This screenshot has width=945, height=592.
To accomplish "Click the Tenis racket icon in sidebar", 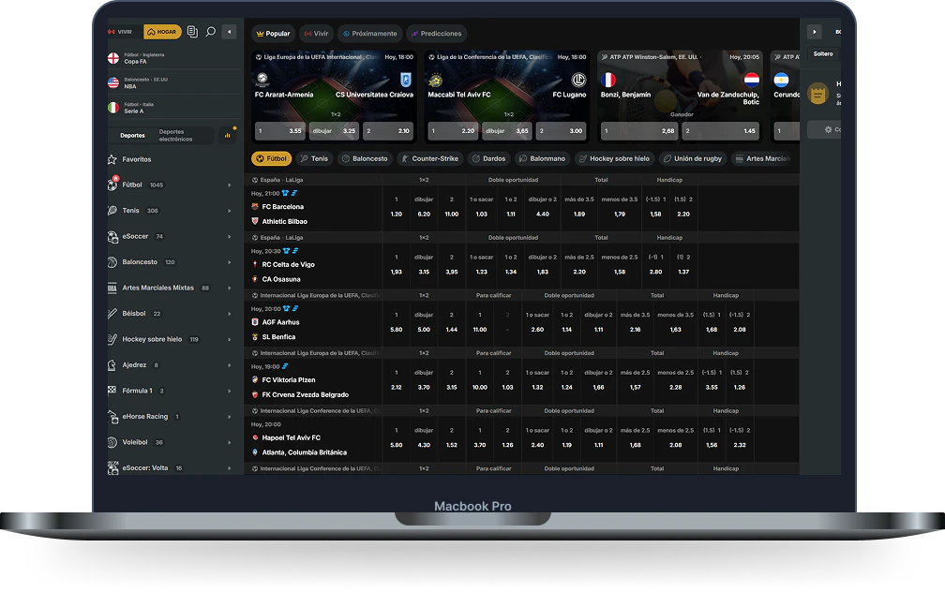I will click(x=112, y=210).
